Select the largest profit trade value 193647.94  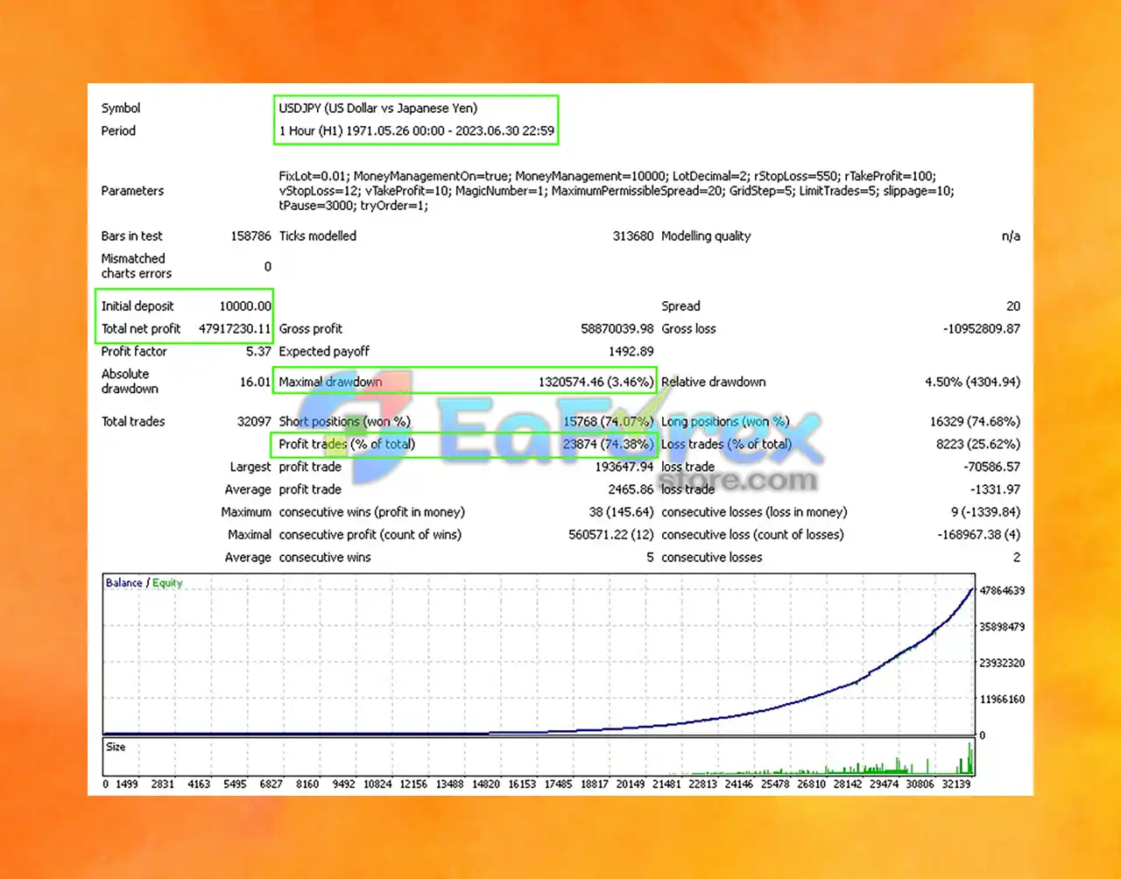tap(624, 468)
